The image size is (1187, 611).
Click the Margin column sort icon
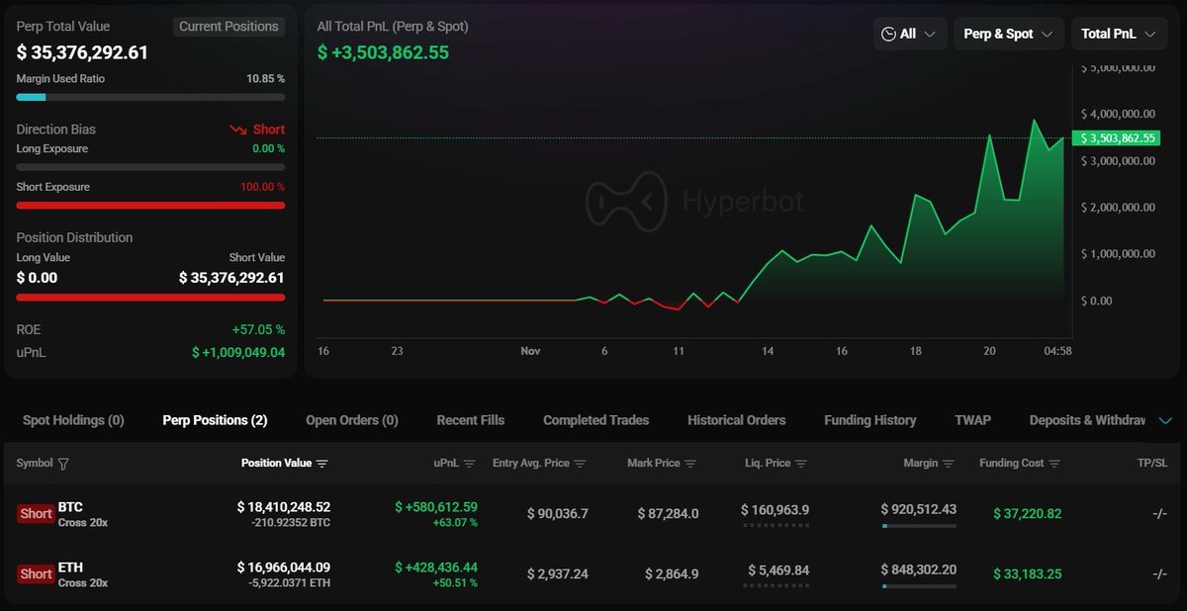pos(949,464)
